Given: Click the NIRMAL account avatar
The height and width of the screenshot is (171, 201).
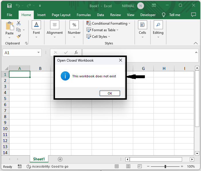Looking at the screenshot, I should (141, 6).
